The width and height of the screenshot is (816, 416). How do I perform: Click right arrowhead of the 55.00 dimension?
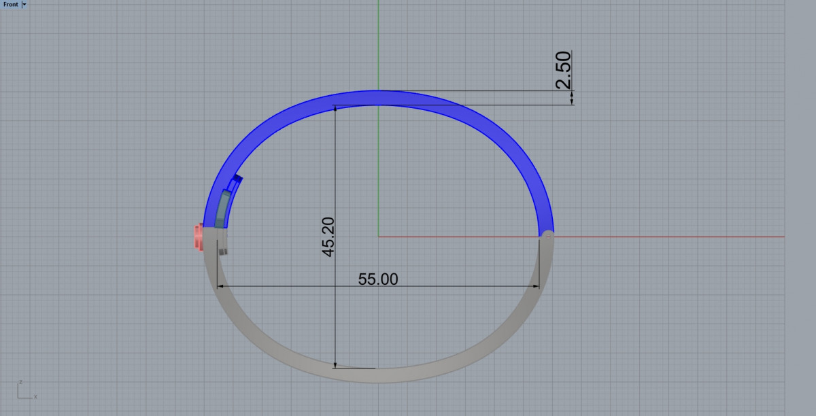click(537, 286)
